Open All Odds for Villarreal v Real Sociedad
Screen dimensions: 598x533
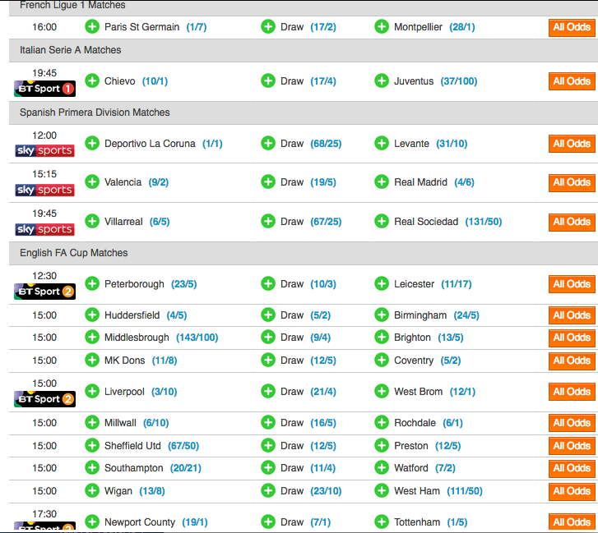point(572,223)
